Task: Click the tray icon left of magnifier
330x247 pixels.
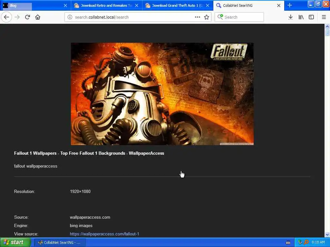Action: tap(300, 242)
